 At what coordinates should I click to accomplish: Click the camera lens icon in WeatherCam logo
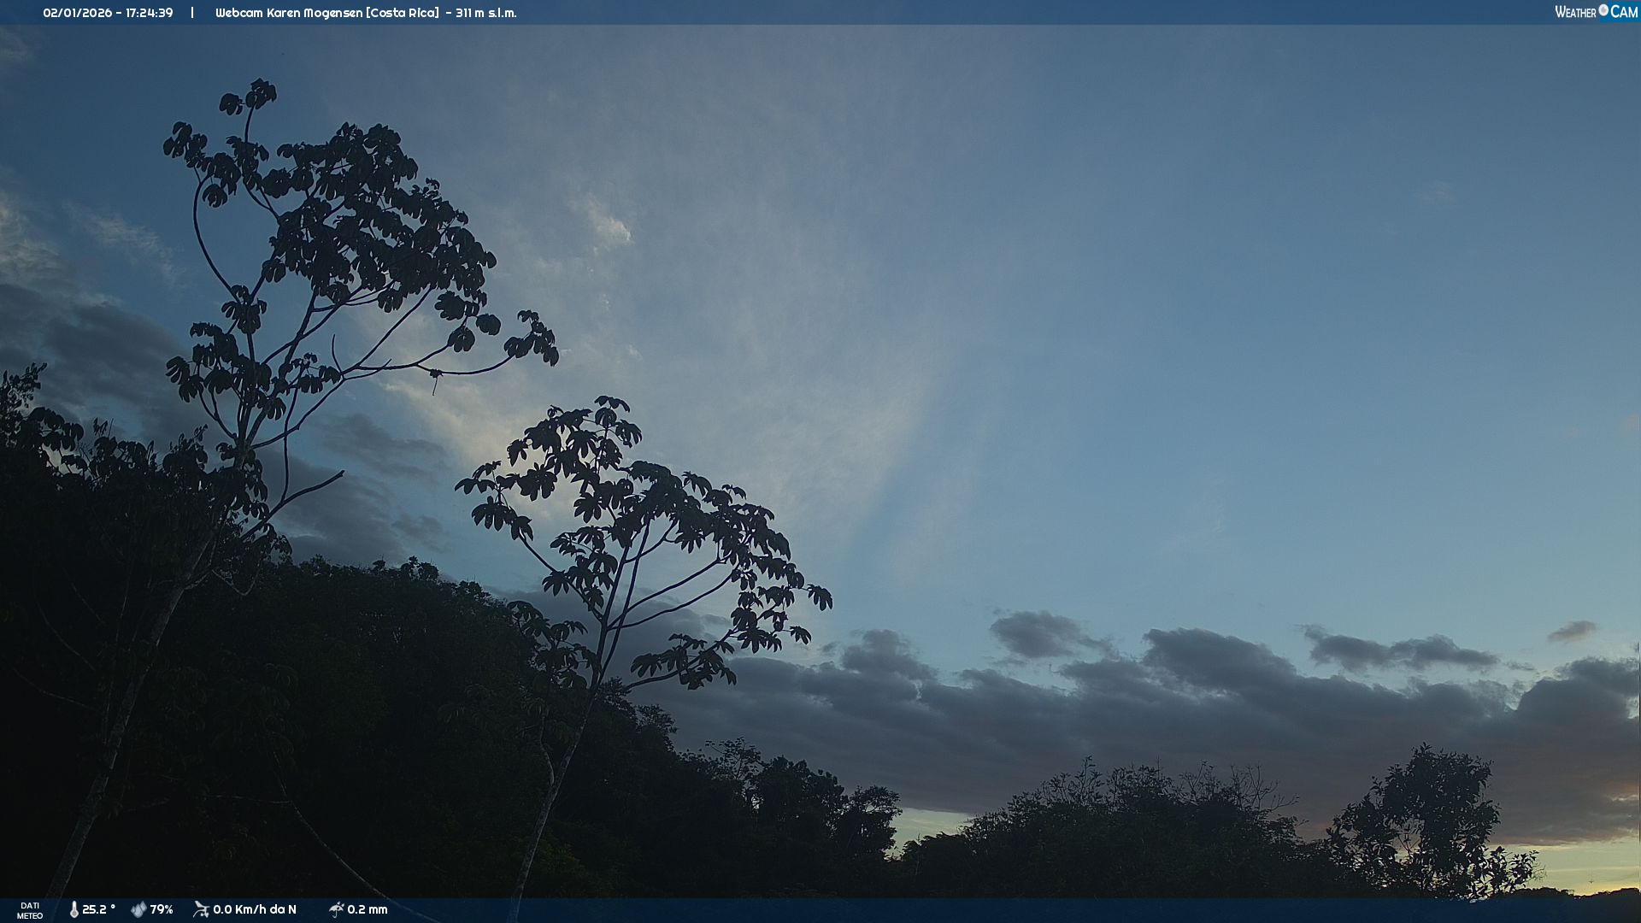coord(1603,10)
